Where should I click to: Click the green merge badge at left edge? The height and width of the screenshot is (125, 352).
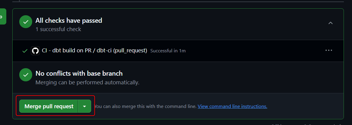point(3,16)
